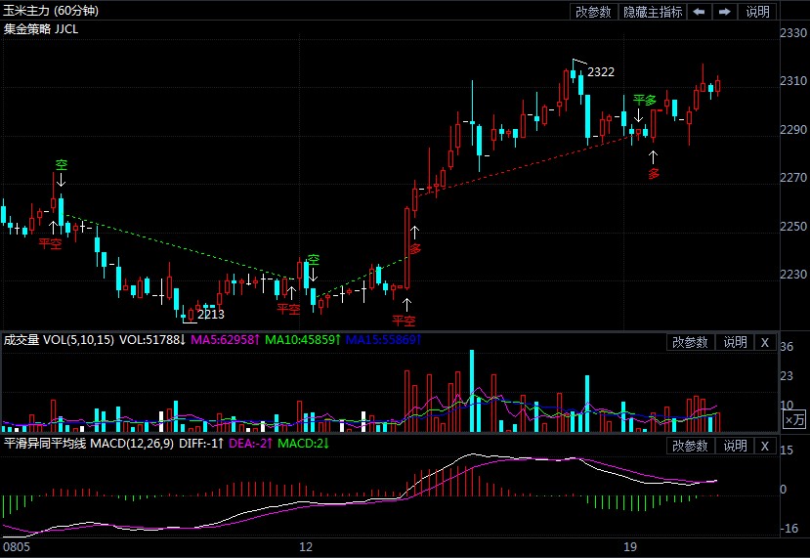Click the MA10:45859 volume value
The height and width of the screenshot is (558, 810).
[x=303, y=340]
